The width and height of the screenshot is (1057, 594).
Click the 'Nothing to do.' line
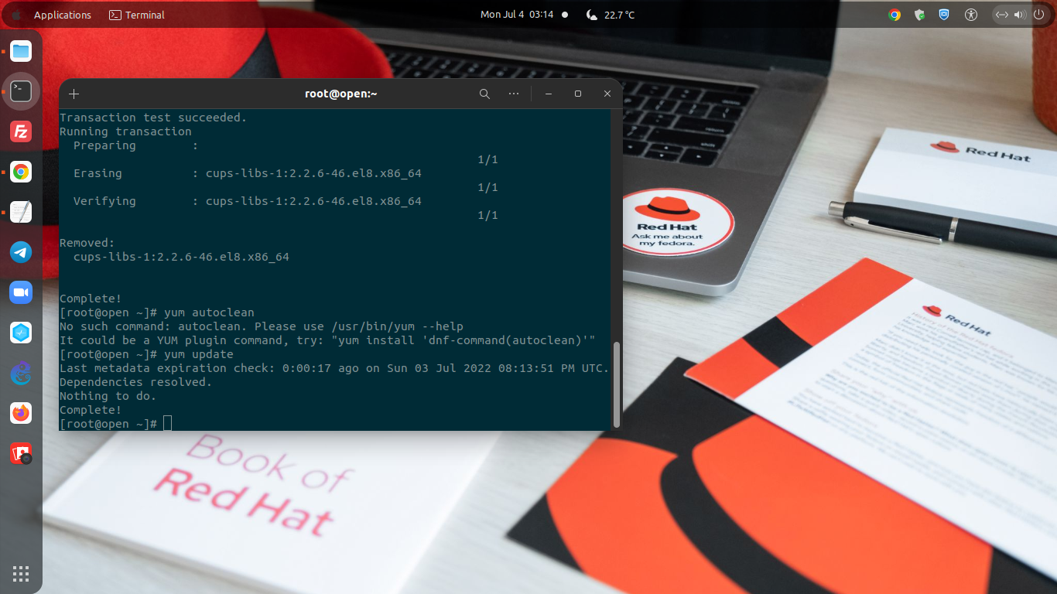pyautogui.click(x=108, y=396)
